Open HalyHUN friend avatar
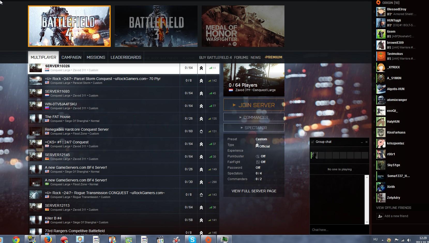Image resolution: width=429 pixels, height=243 pixels. (381, 122)
